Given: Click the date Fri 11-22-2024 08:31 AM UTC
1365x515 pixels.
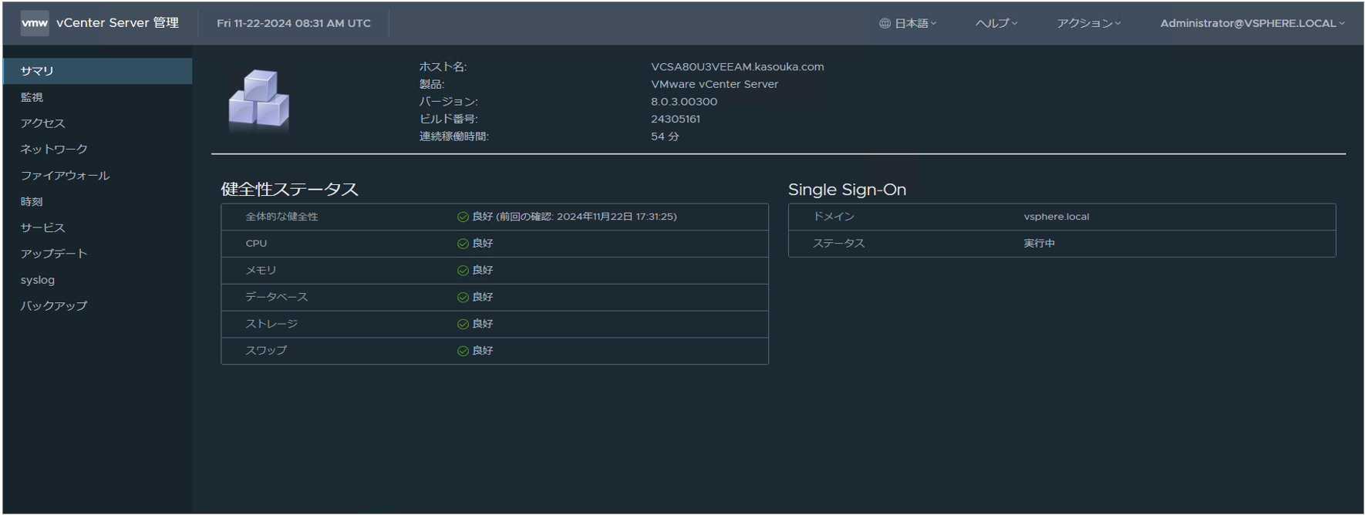Looking at the screenshot, I should click(x=294, y=23).
